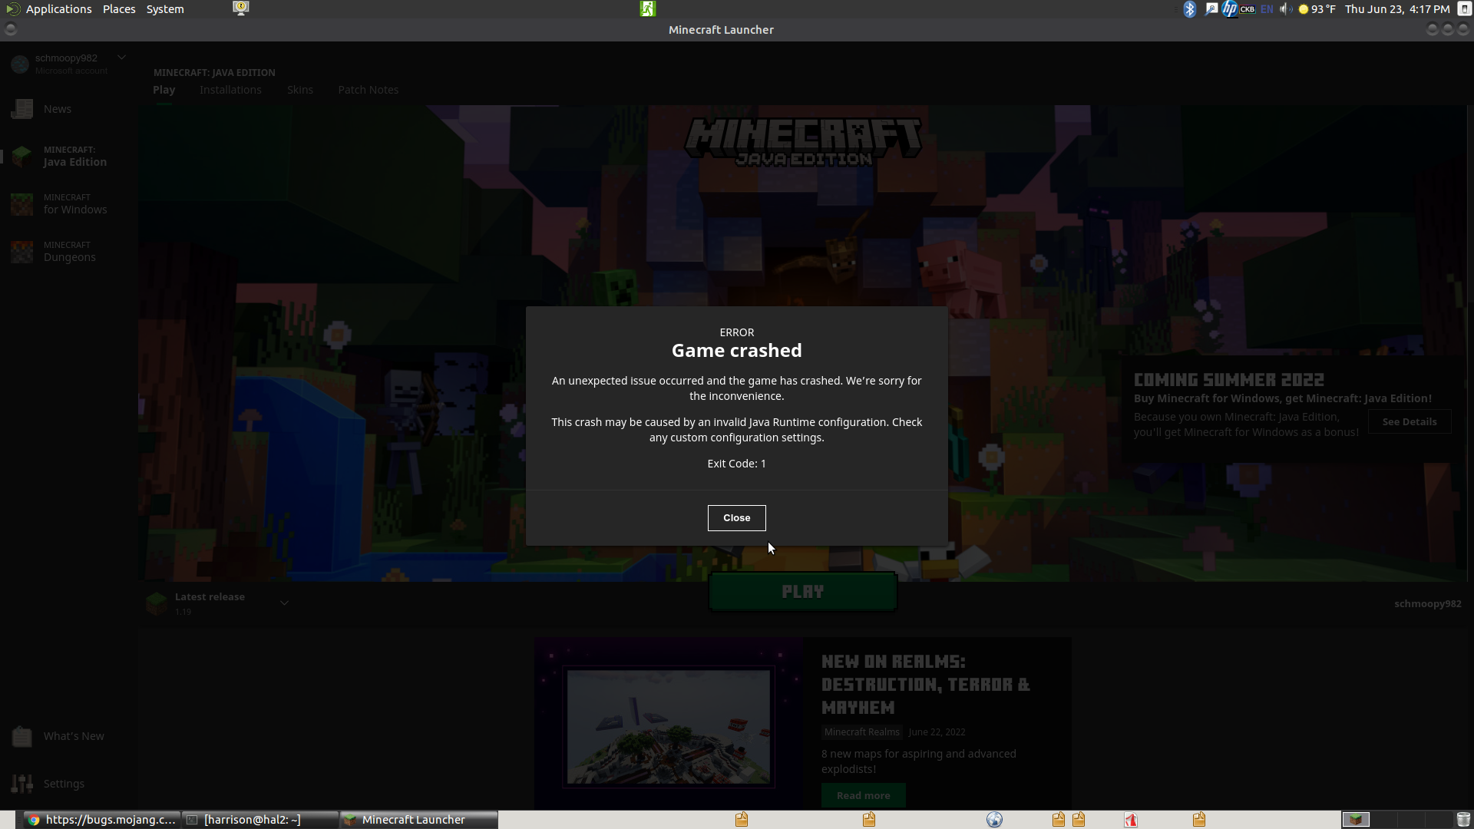Expand the Latest release version dropdown

click(284, 603)
